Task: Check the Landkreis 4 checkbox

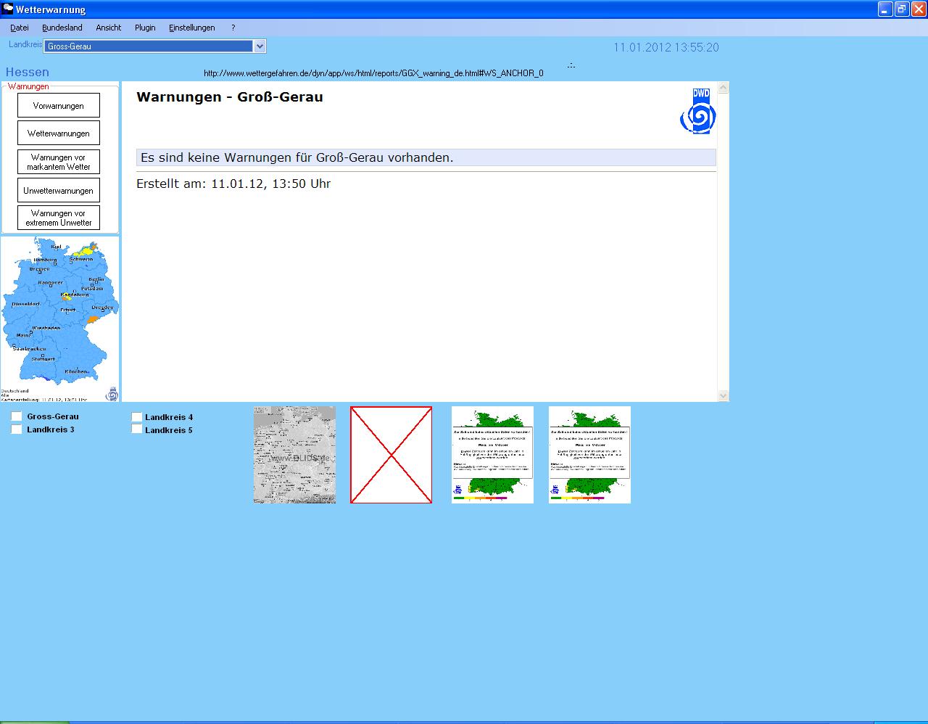Action: (x=137, y=417)
